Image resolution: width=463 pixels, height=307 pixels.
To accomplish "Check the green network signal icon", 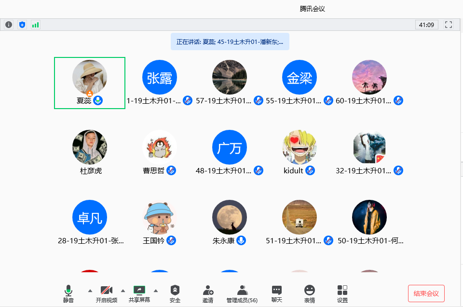I will (x=35, y=25).
